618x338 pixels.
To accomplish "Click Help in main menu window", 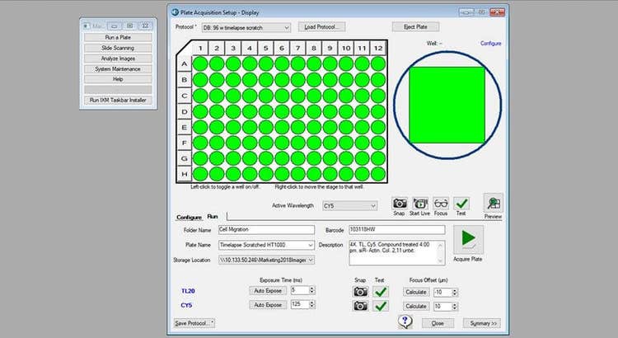I will [118, 79].
